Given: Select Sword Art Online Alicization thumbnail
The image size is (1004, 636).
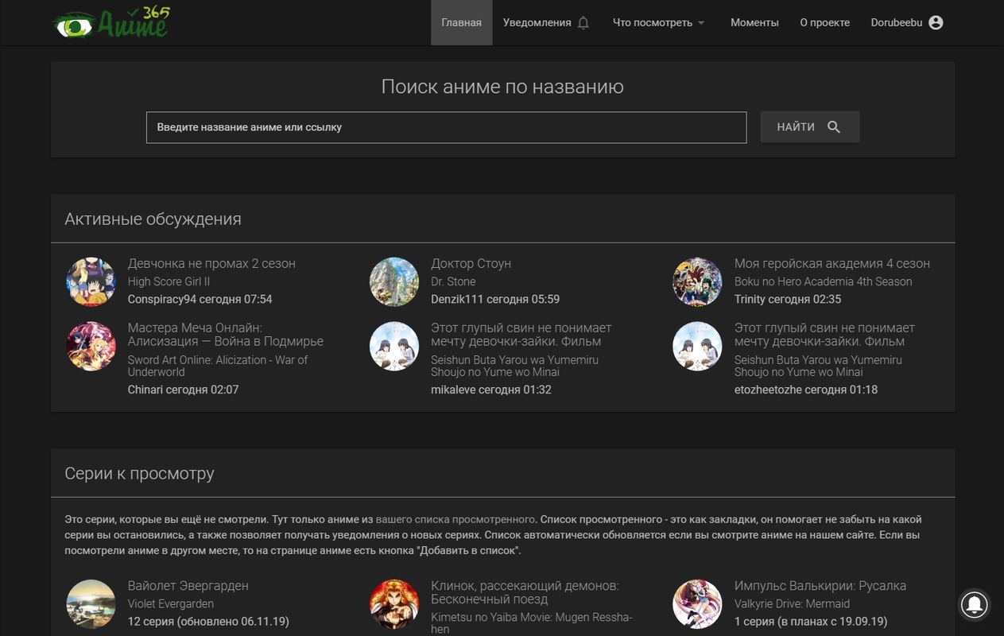Looking at the screenshot, I should pos(91,346).
